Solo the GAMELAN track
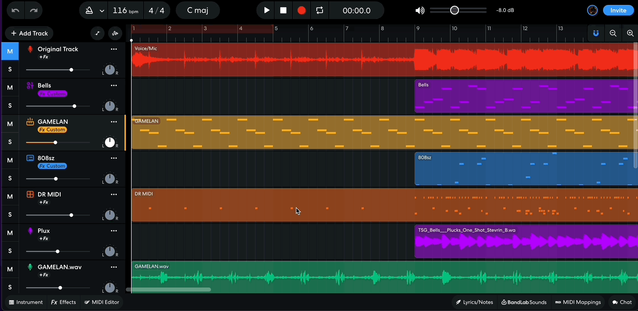This screenshot has width=638, height=311. coord(10,142)
